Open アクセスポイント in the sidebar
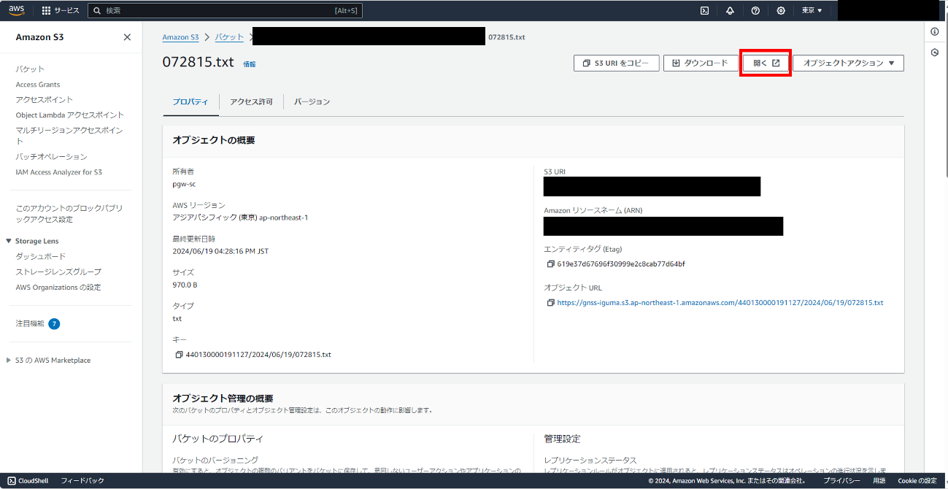Screen dimensions: 948x489 point(45,100)
